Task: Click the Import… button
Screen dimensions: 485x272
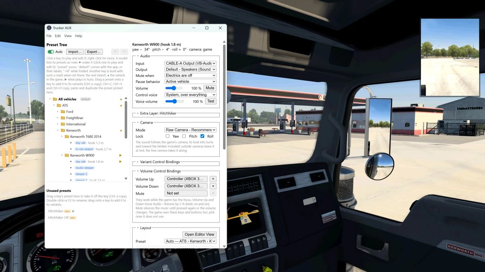Action: tap(75, 52)
